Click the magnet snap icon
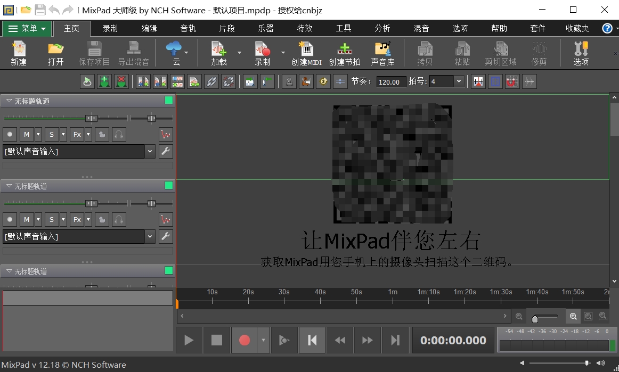This screenshot has height=372, width=619. pos(512,81)
